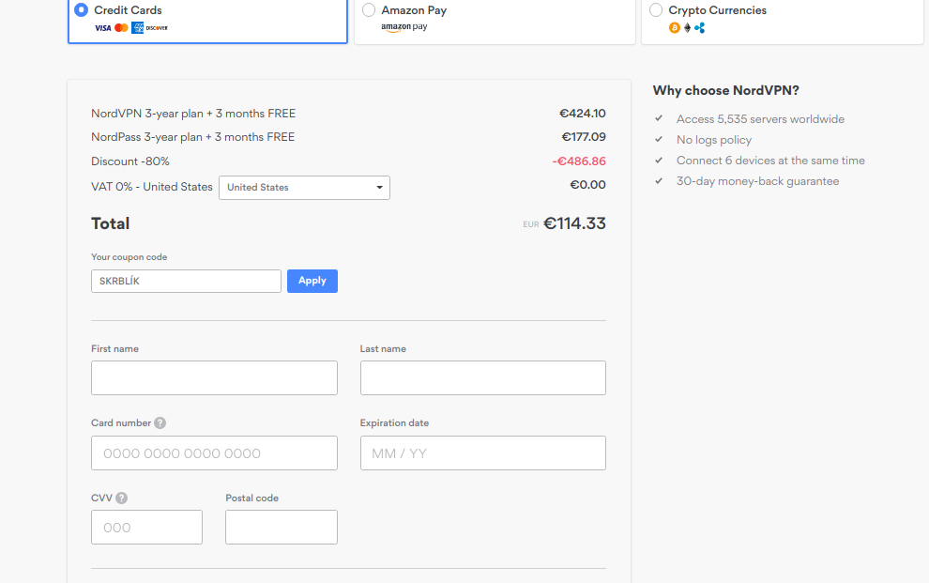Click the VAT amount €0.00

587,185
